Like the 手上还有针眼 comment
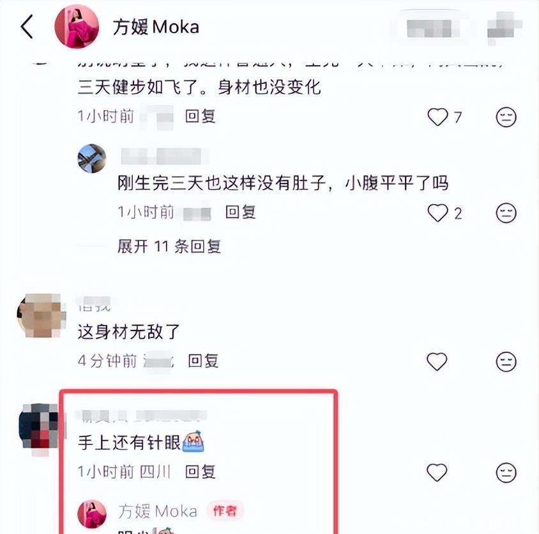539x534 pixels. coord(437,472)
